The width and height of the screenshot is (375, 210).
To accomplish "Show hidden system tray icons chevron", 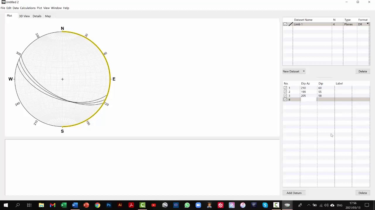I will (x=308, y=205).
